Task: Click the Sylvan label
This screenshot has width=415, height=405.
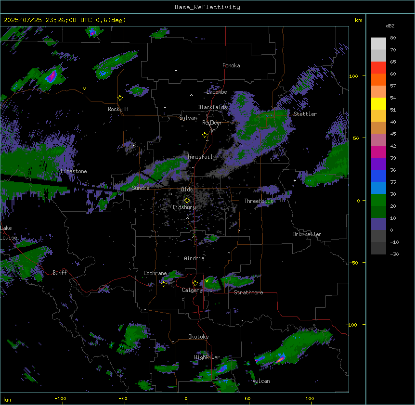Action: [x=188, y=118]
